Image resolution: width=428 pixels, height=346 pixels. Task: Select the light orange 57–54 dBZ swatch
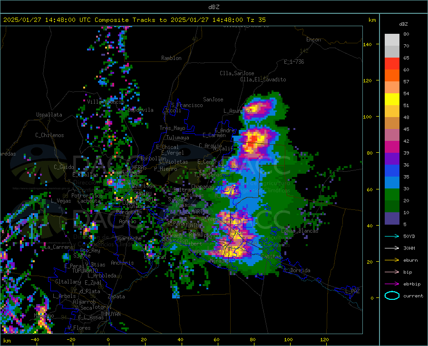click(392, 88)
